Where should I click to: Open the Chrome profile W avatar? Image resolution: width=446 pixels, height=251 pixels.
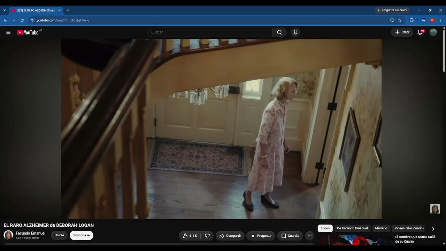pos(432,20)
